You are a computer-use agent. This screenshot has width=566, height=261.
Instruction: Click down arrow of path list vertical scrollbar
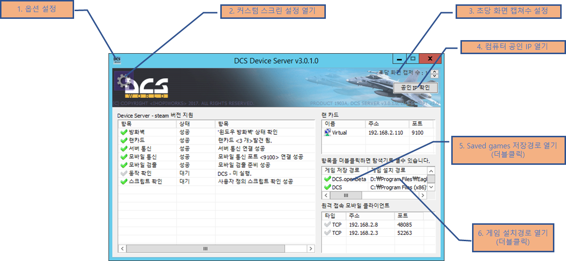tap(431, 187)
